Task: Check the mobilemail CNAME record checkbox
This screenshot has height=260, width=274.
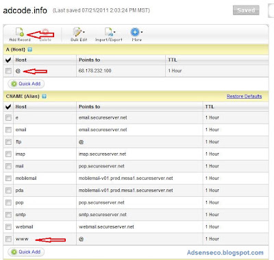Action: point(8,178)
